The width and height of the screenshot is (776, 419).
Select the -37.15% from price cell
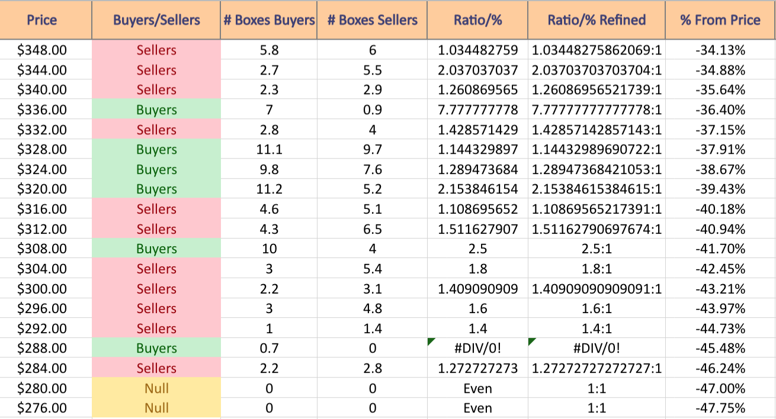(720, 130)
